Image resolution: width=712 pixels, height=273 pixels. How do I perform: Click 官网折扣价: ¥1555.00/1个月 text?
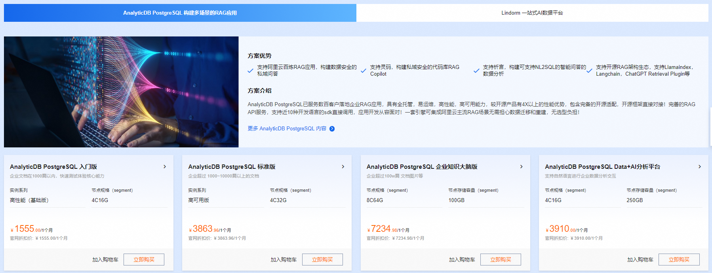click(39, 238)
